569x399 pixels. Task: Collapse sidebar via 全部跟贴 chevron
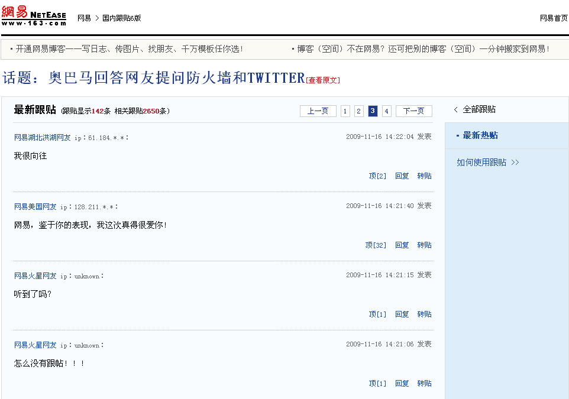pyautogui.click(x=456, y=109)
